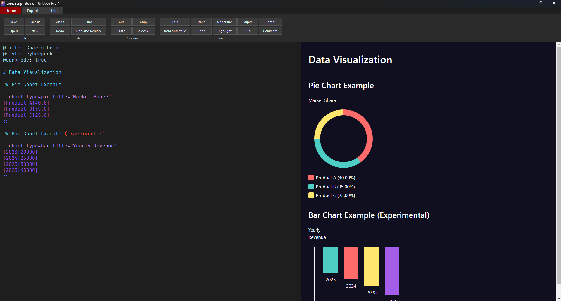
Task: Click the 'Data Visualization' preview heading
Action: click(x=350, y=60)
